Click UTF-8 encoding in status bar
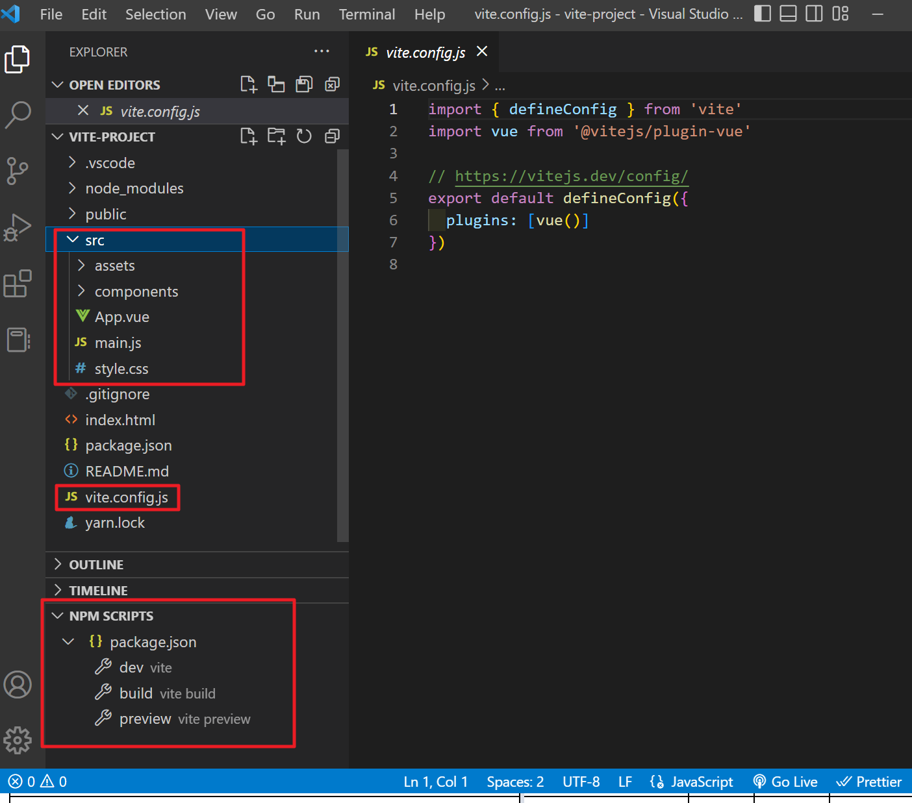Screen dimensions: 912x803 [581, 782]
